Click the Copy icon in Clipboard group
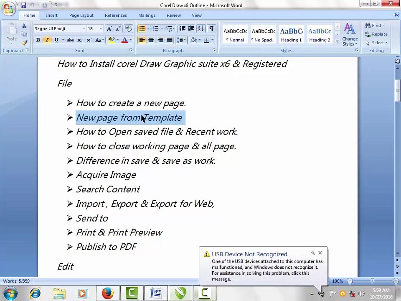The image size is (401, 301). click(24, 34)
